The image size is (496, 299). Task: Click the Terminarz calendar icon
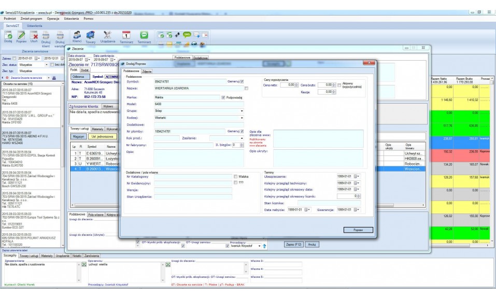126,35
